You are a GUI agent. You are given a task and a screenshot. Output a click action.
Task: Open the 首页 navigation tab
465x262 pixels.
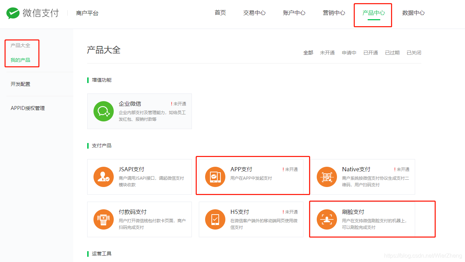(220, 13)
